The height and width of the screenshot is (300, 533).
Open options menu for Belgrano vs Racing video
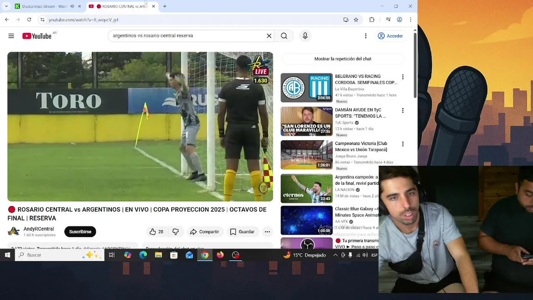click(403, 77)
